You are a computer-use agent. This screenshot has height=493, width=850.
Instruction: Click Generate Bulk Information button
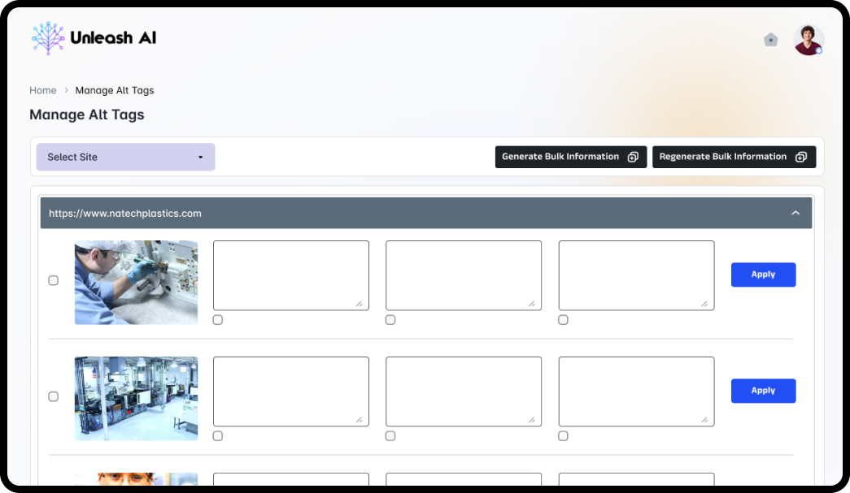point(571,157)
